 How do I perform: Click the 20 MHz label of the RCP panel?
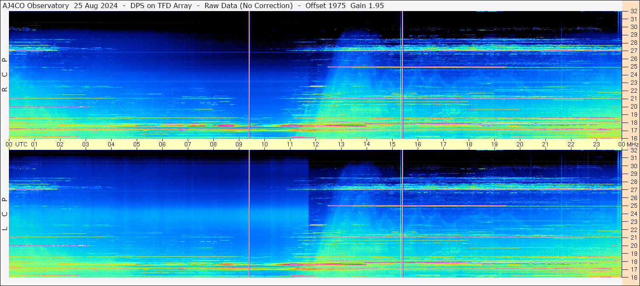pos(633,106)
